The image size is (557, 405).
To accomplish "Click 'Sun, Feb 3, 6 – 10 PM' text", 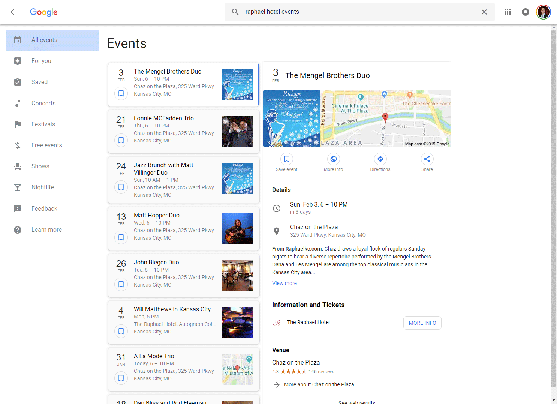I will [319, 204].
